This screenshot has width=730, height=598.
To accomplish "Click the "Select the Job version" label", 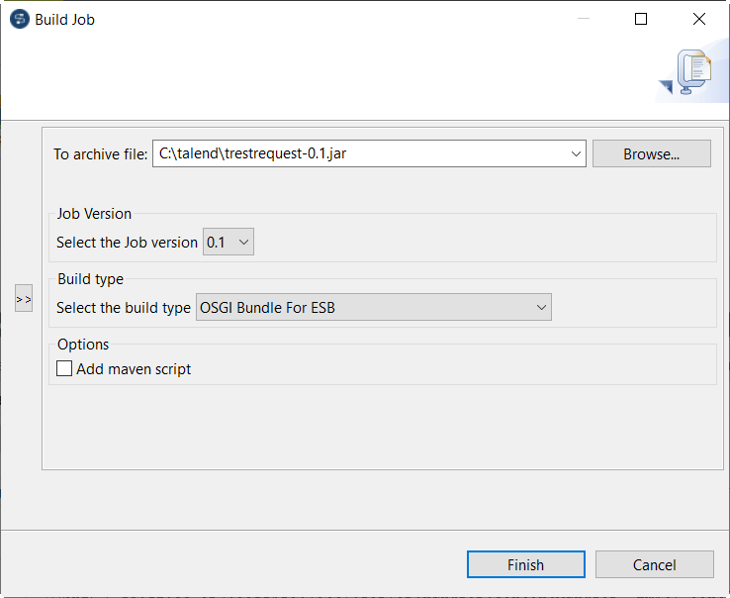I will coord(127,243).
